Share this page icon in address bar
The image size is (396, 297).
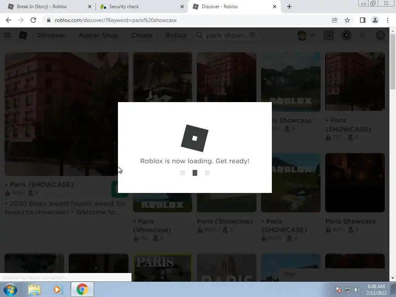[x=335, y=20]
